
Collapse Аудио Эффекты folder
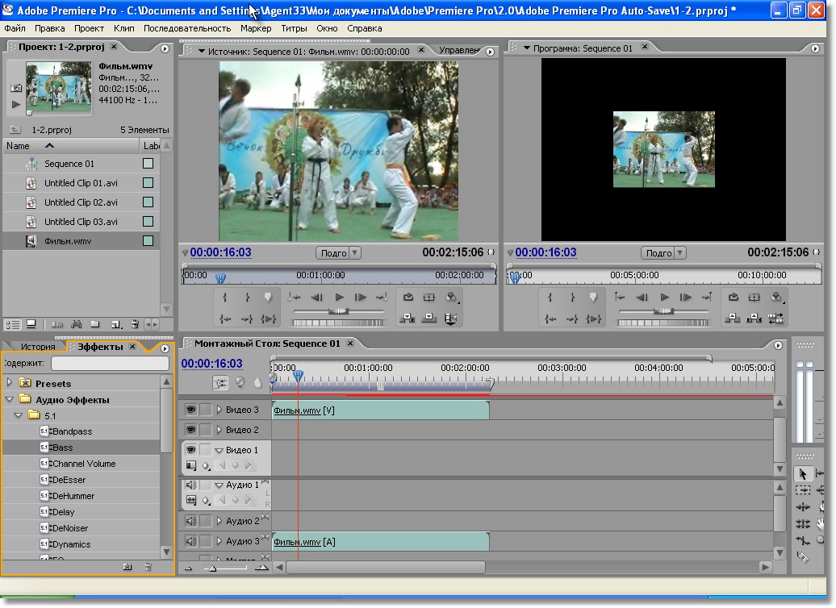click(9, 398)
